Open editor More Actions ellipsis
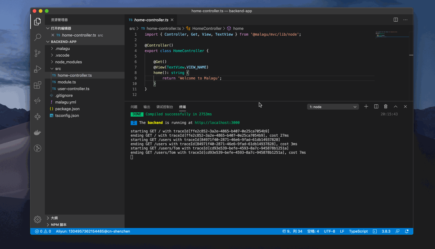Viewport: 435px width, 249px height. tap(405, 20)
